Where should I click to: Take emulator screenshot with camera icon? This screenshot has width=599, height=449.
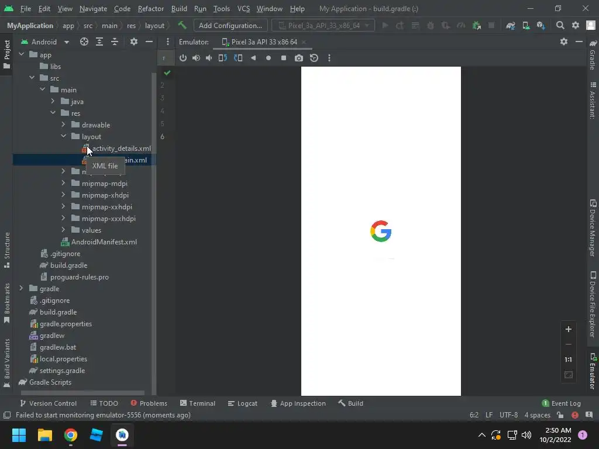tap(299, 58)
